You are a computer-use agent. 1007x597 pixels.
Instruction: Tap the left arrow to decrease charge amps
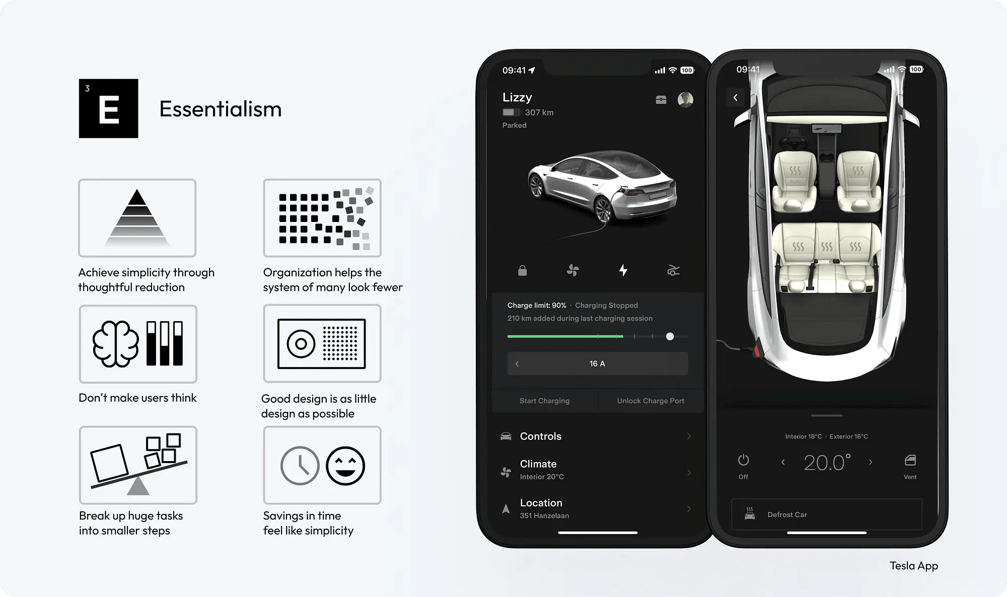click(518, 363)
